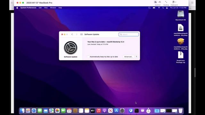205x115 pixels.
Task: Open the Edit menu
Action: [x=40, y=8]
